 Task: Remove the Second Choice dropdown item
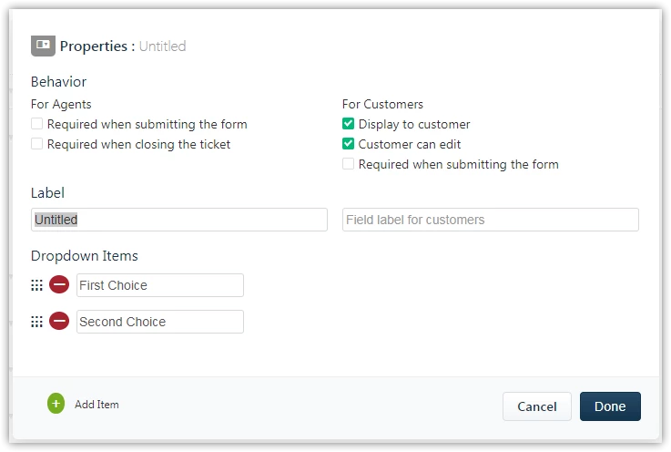pos(59,321)
